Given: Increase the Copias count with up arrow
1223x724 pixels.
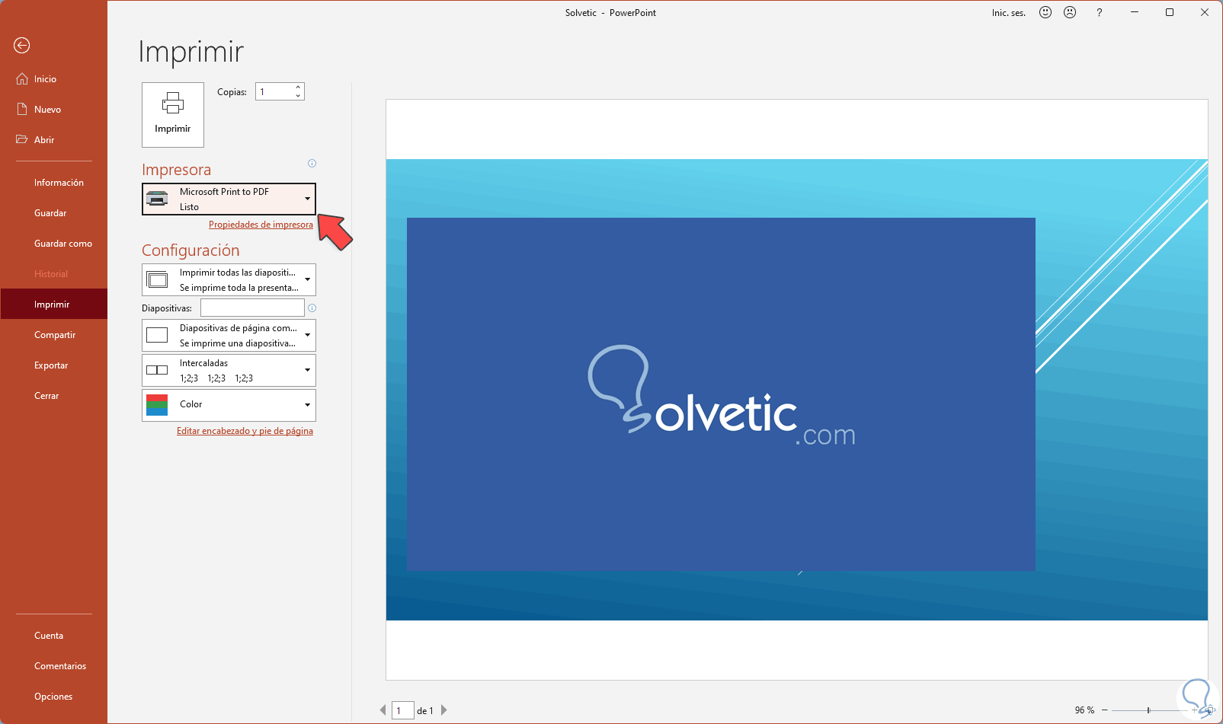Looking at the screenshot, I should coord(298,88).
